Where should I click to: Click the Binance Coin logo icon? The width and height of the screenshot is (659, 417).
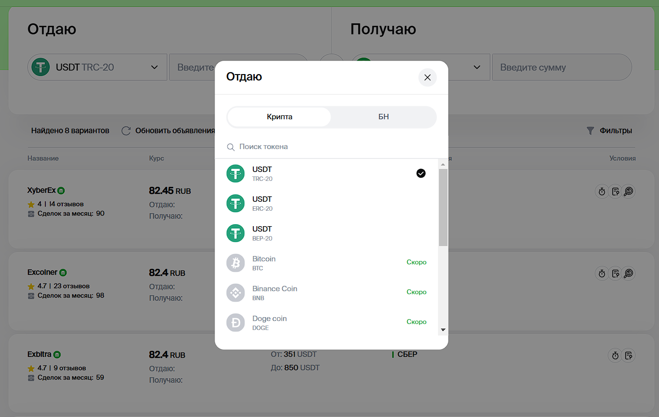pos(235,293)
